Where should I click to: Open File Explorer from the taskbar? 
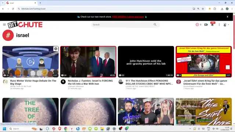[102, 129]
